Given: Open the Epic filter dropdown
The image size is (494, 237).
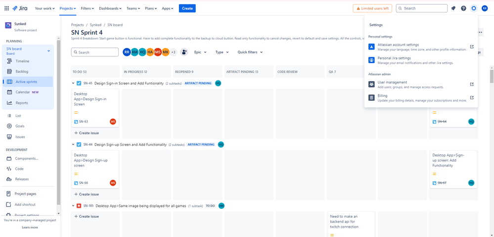Looking at the screenshot, I should [200, 52].
